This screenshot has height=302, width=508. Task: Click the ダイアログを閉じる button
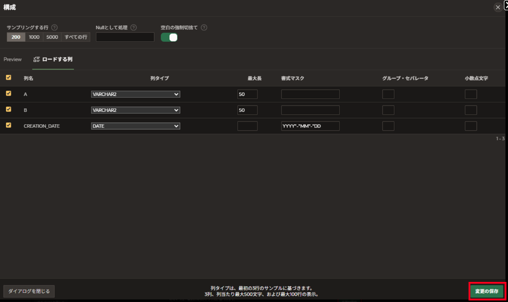tap(29, 291)
